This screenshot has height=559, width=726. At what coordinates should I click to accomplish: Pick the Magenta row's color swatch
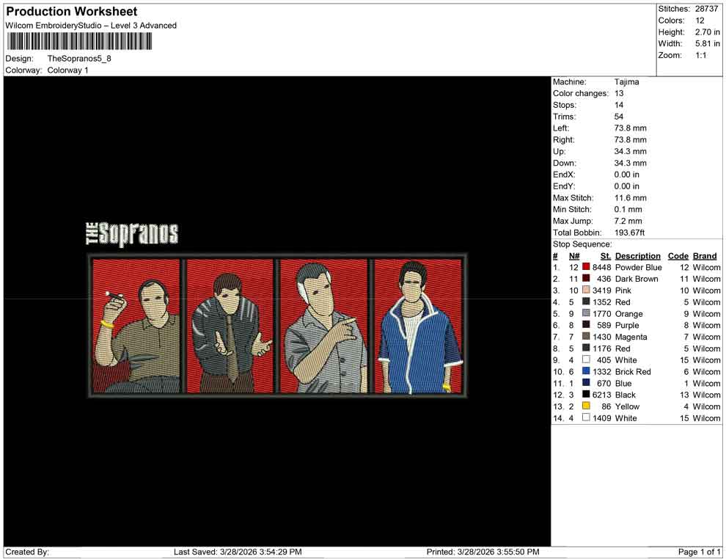[x=586, y=336]
